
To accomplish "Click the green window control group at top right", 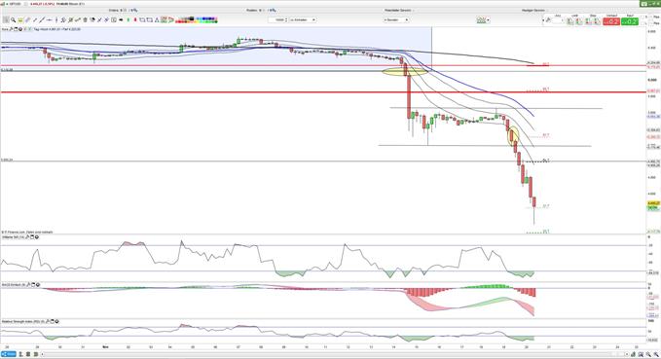I will tap(650, 3).
